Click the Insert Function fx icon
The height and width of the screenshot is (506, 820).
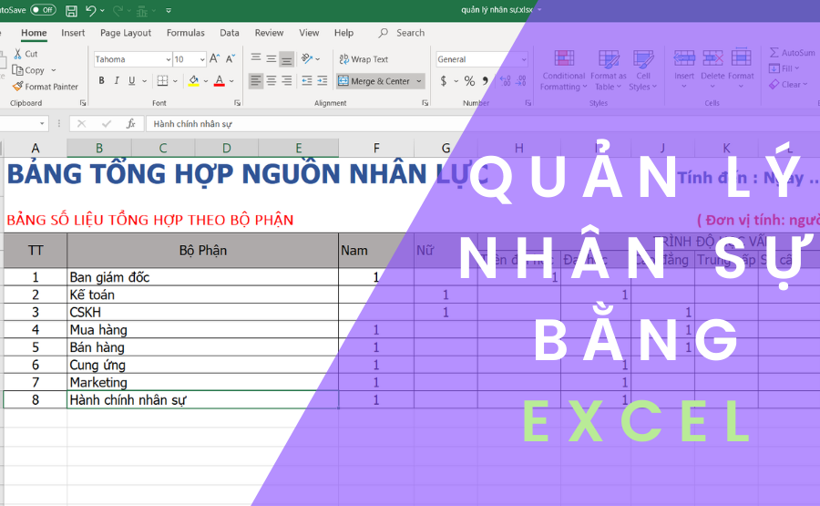(x=130, y=123)
